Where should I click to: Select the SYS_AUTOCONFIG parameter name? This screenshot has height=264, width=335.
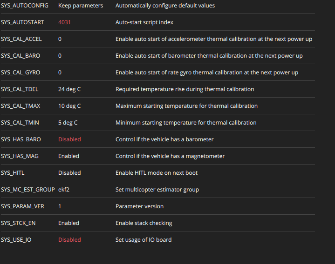click(25, 6)
